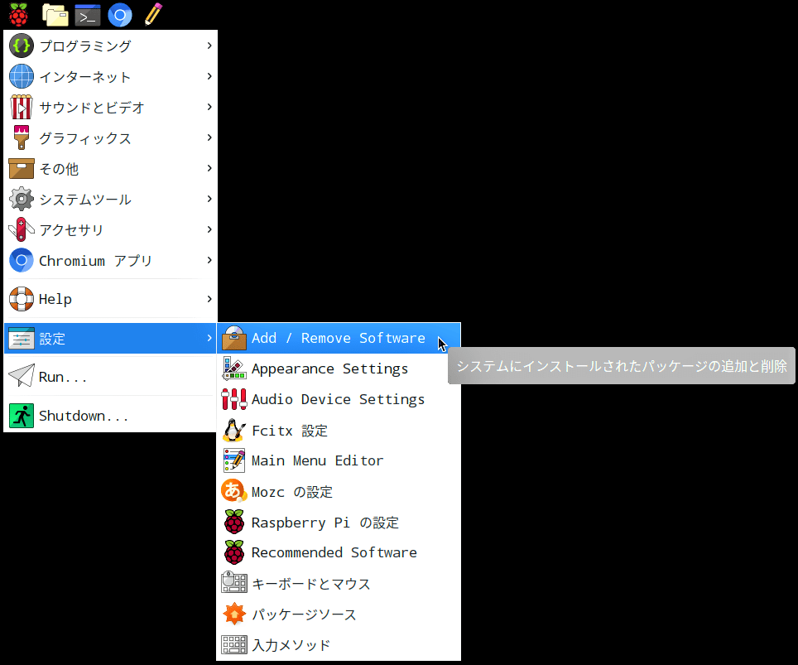The image size is (798, 665).
Task: Launch Add / Remove Software
Action: [x=339, y=338]
